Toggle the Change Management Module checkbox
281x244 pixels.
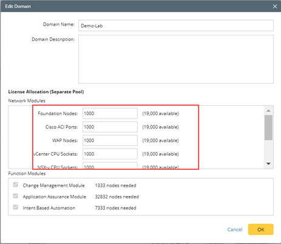pos(16,185)
